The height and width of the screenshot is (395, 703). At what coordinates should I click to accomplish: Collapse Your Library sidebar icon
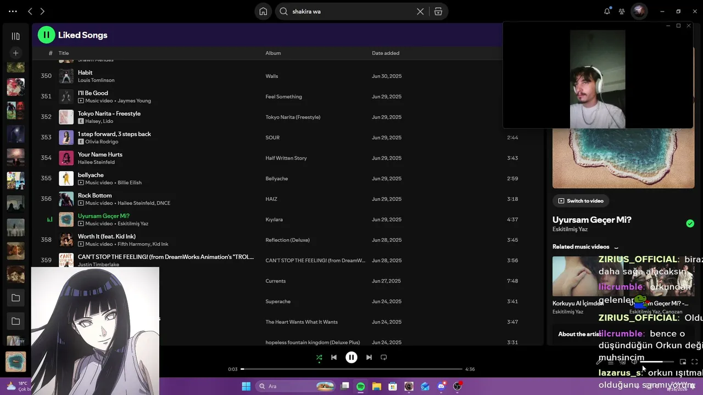(x=15, y=36)
